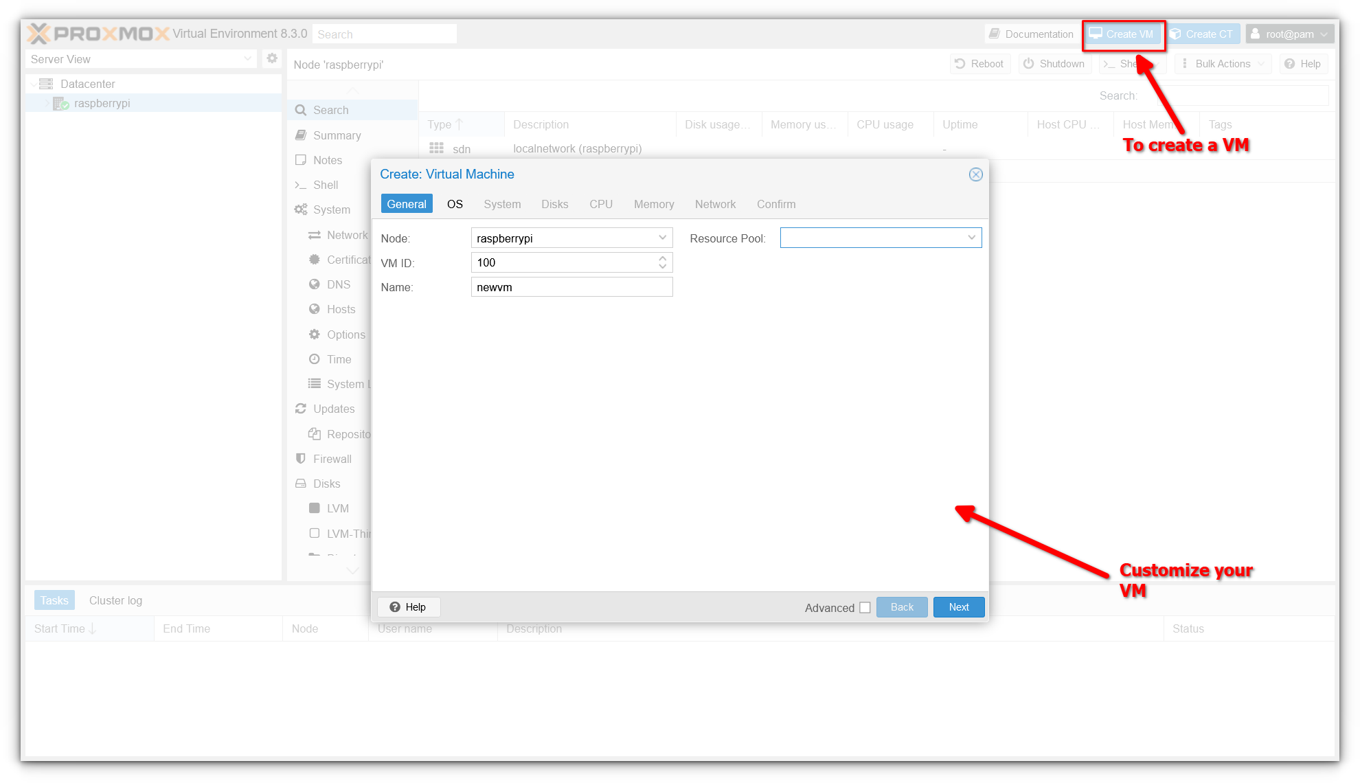Image resolution: width=1360 pixels, height=783 pixels.
Task: Click Create CT in the top bar
Action: point(1203,33)
